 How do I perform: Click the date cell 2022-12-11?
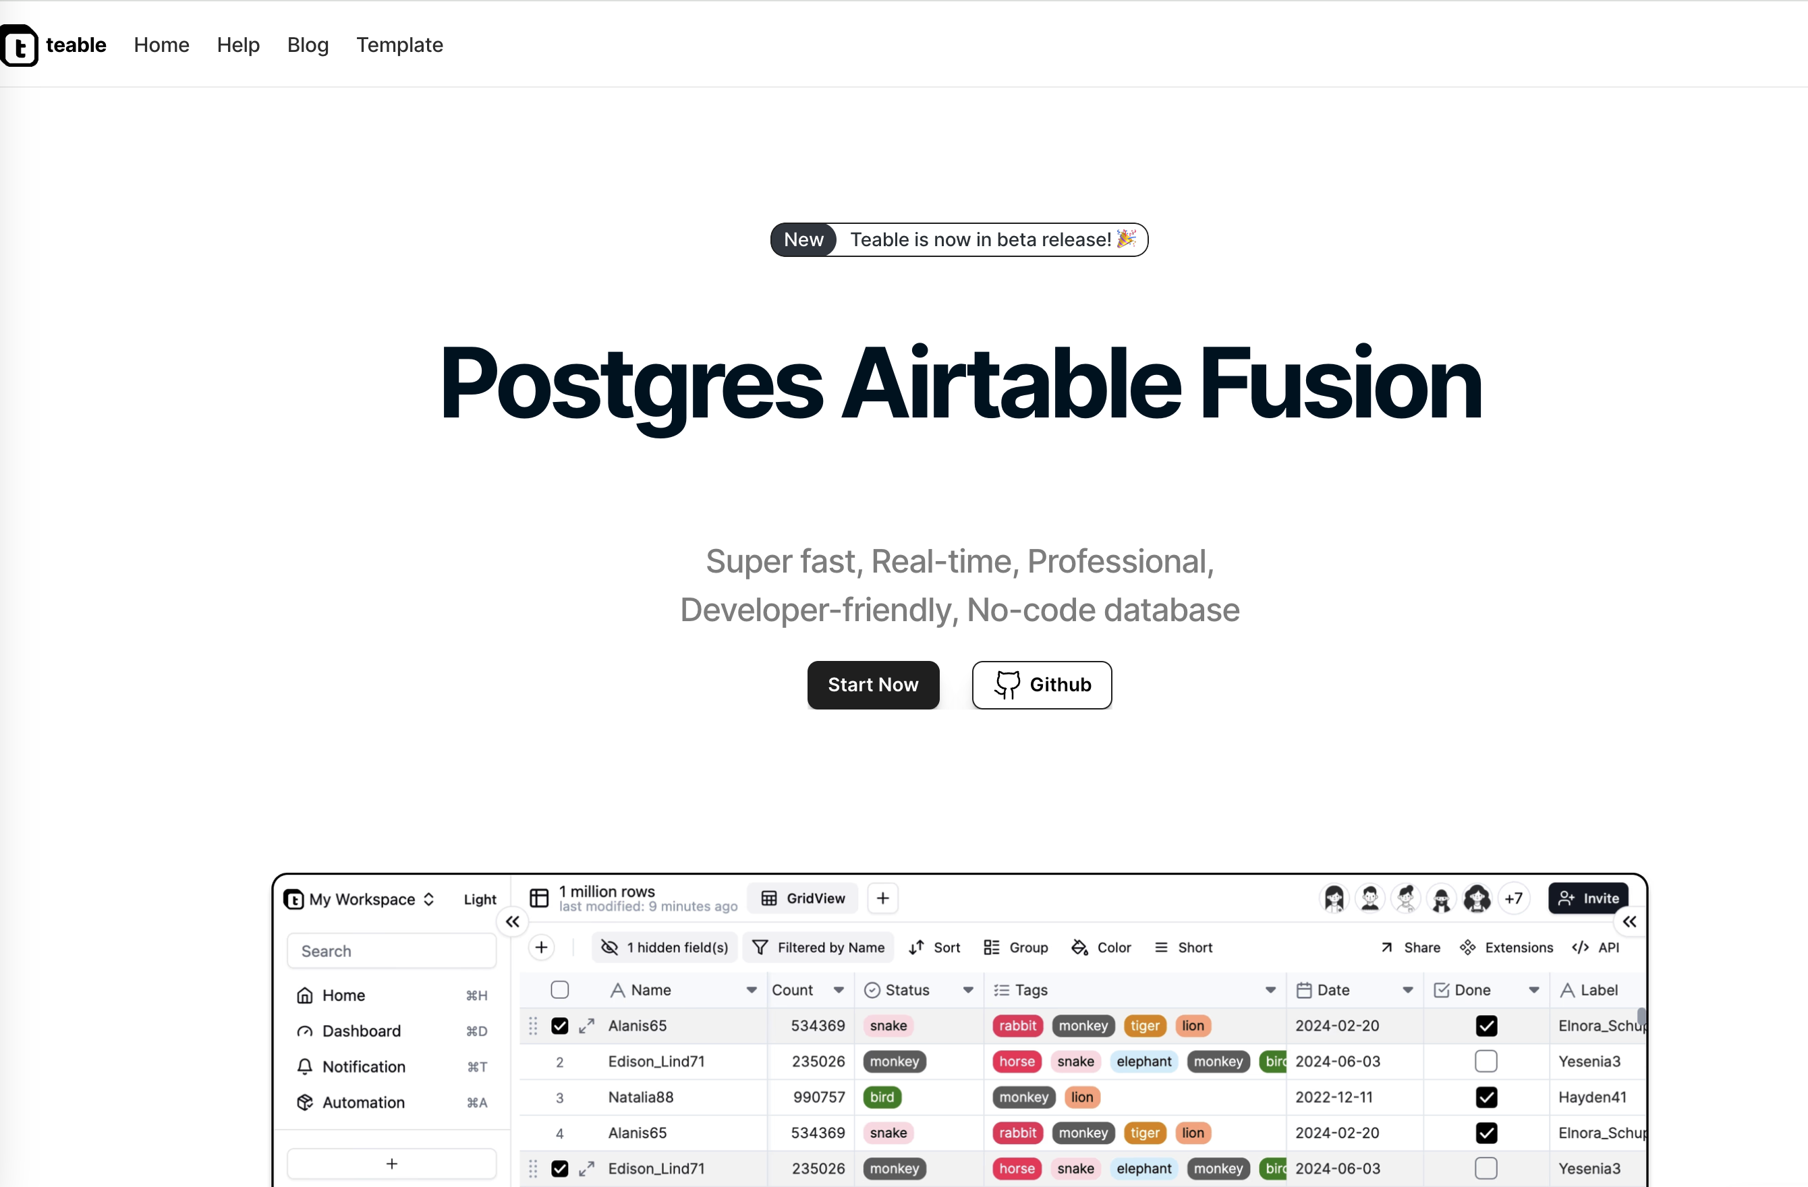click(1355, 1097)
